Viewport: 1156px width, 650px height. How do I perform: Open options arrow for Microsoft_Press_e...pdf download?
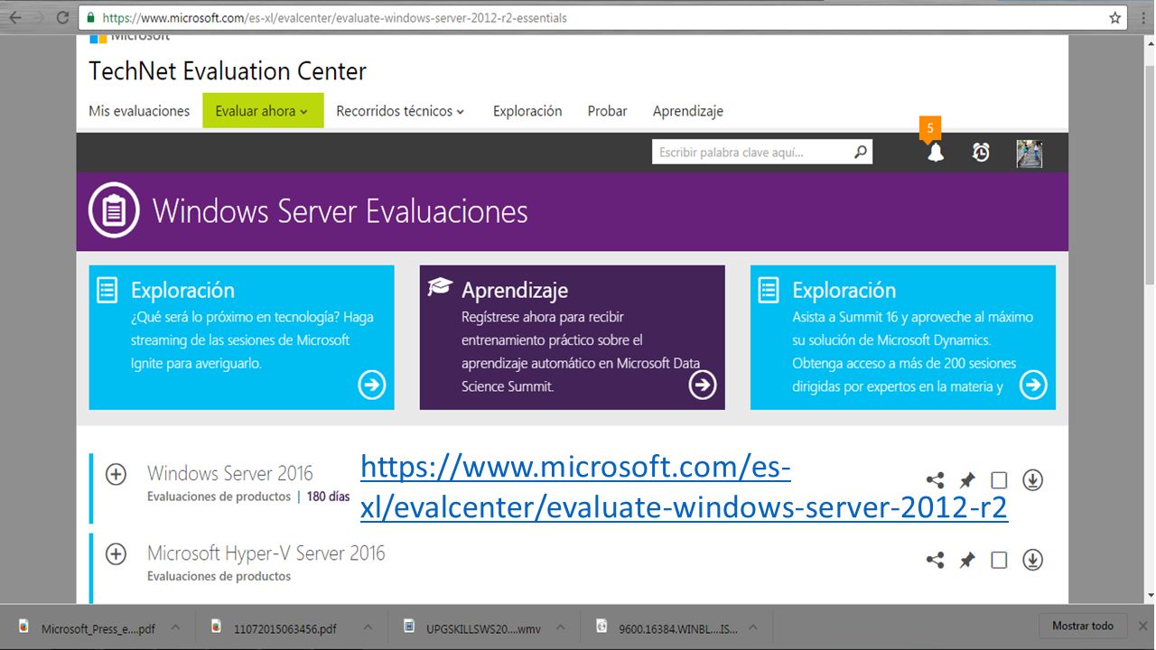point(175,627)
